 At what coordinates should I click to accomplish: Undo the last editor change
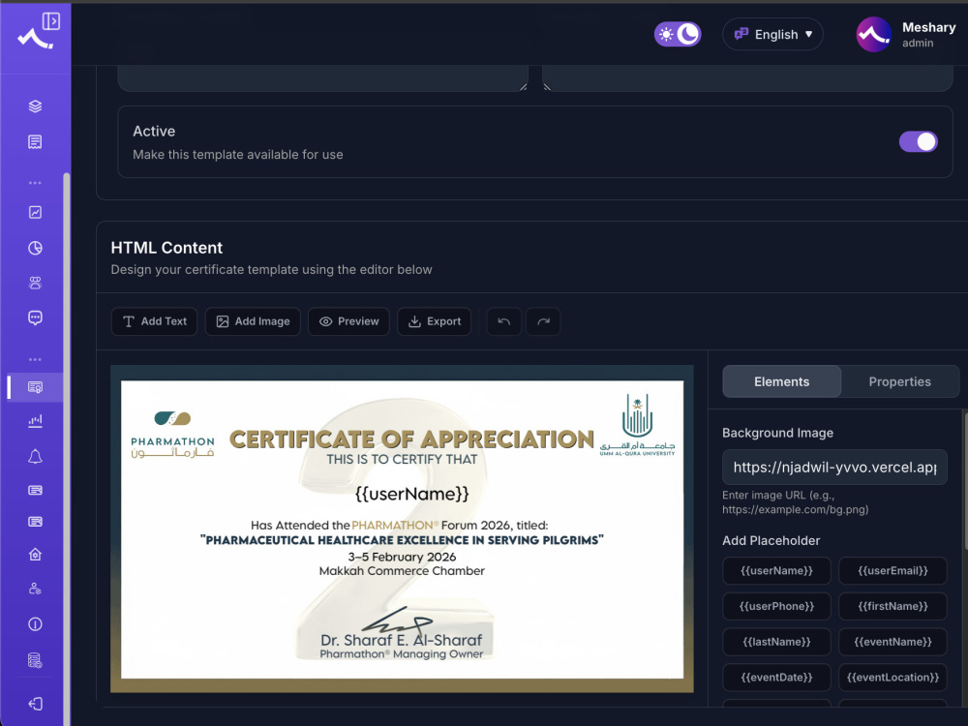pyautogui.click(x=503, y=321)
